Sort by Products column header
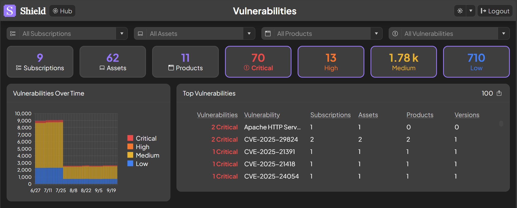 (x=420, y=115)
